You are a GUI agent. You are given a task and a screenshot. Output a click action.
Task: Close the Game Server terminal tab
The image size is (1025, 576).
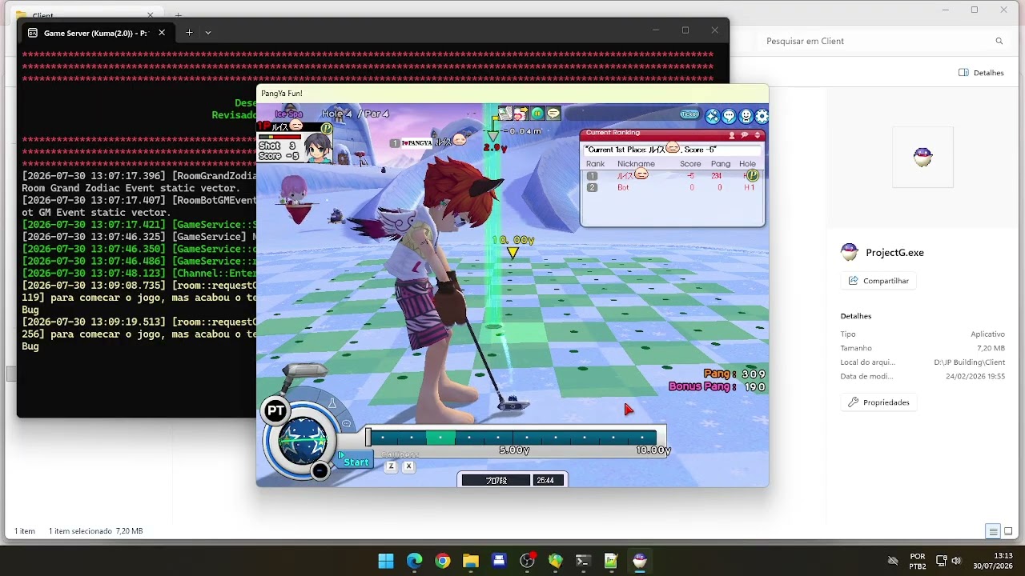162,33
